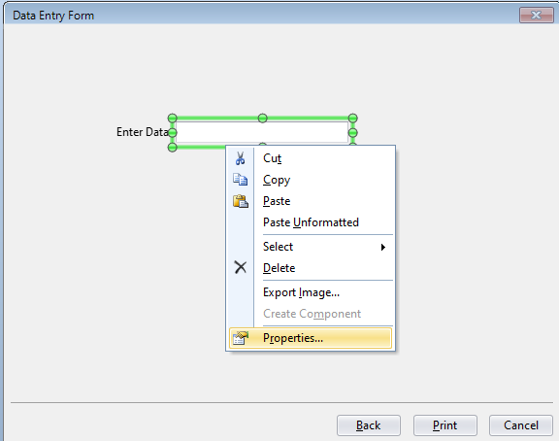
Task: Click the greyed Create Component entry
Action: point(311,314)
